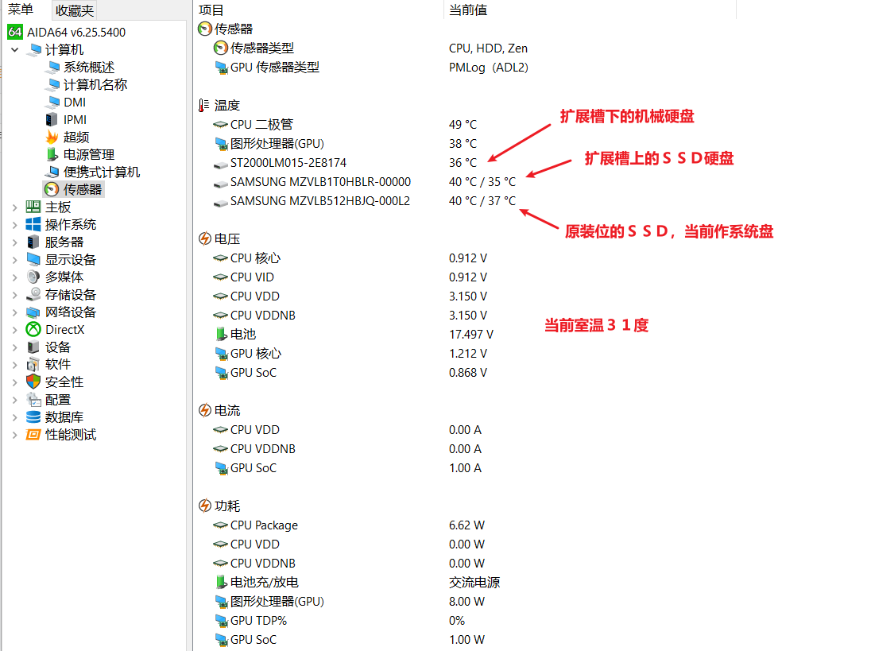The height and width of the screenshot is (651, 871).
Task: Click the 性能测试 benchmark icon
Action: (x=33, y=434)
